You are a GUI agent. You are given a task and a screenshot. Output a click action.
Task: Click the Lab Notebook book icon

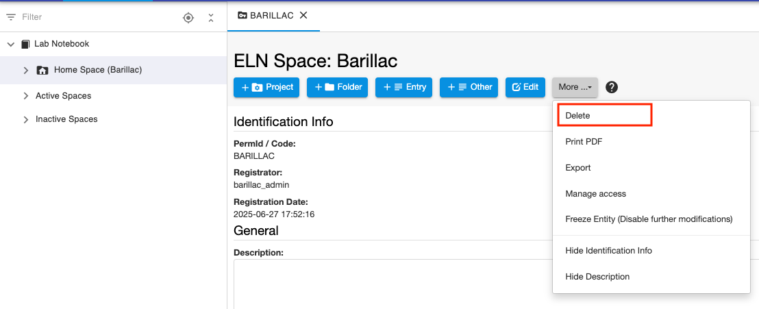25,44
